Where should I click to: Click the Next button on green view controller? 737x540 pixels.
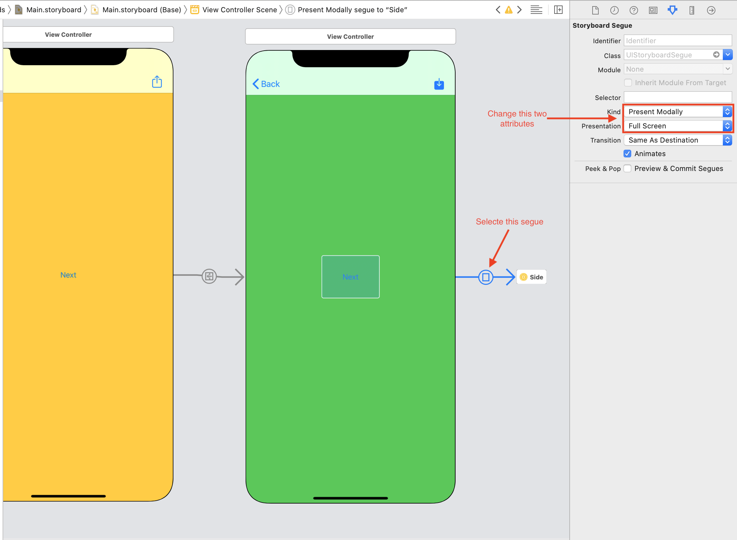349,276
